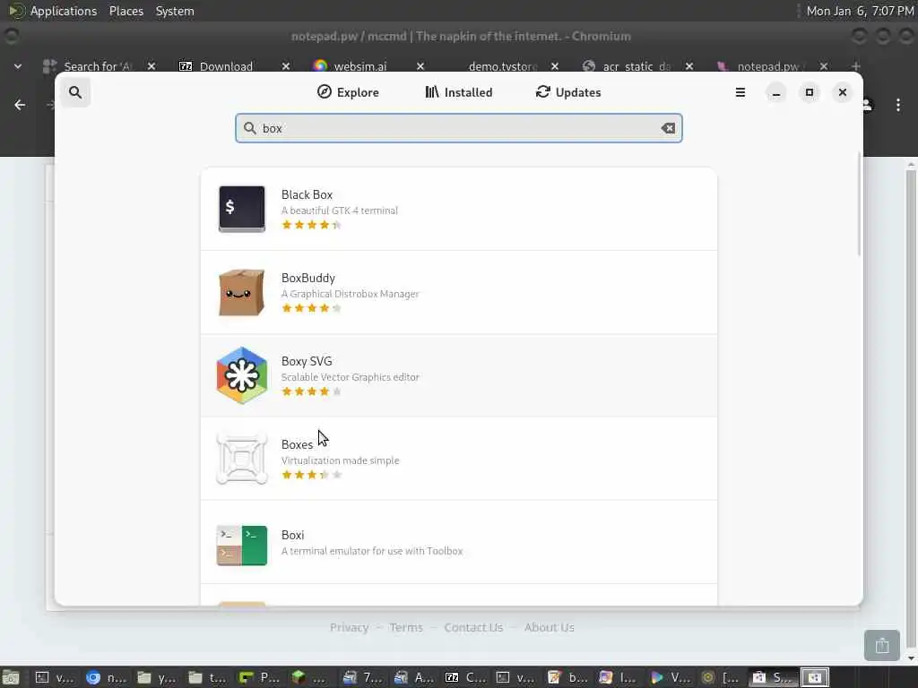Switch to the Installed tab
Screen dimensions: 918x688
459,92
